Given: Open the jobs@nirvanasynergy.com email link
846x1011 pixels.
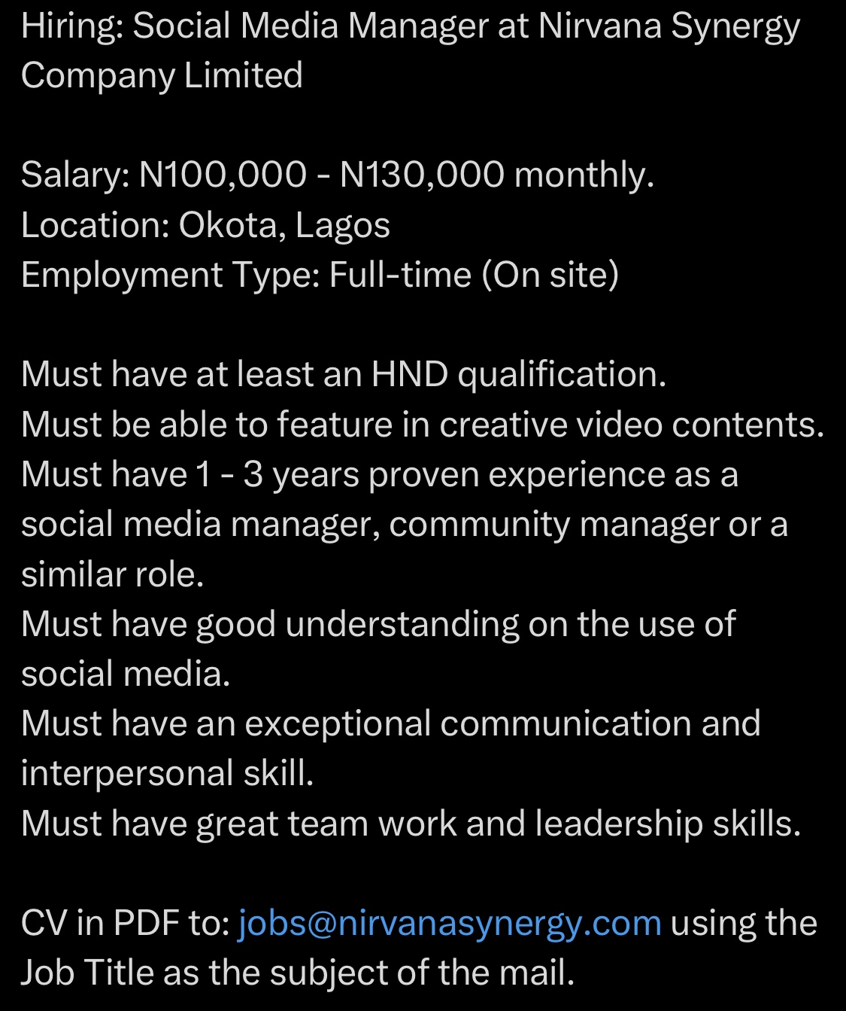Looking at the screenshot, I should 449,923.
